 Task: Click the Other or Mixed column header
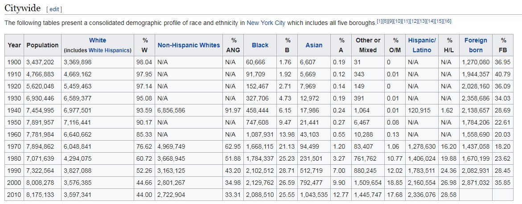pos(368,45)
